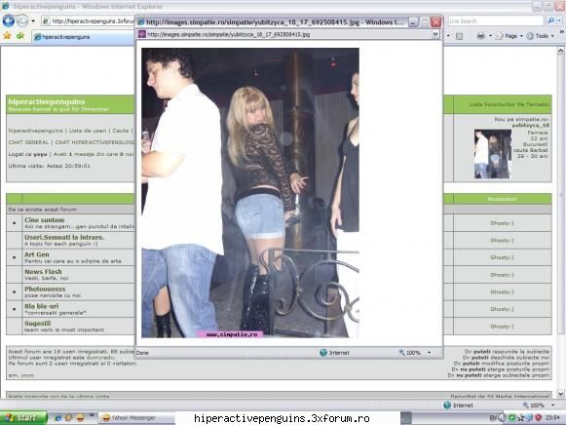Click Ghosty moderator in Sugestii row

point(502,327)
